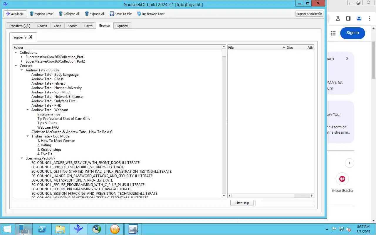
Task: Switch to the Search tab
Action: click(x=73, y=26)
